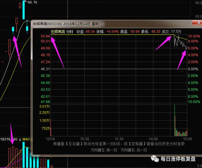Click the 分时 label in the popup header
This screenshot has width=202, height=168.
[x=69, y=32]
